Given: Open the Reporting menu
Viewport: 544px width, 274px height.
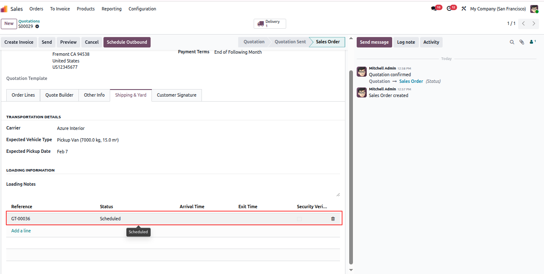Looking at the screenshot, I should [112, 9].
